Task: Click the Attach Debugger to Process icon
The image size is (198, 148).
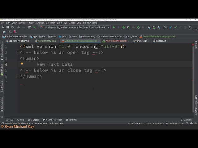Action: (x=138, y=27)
